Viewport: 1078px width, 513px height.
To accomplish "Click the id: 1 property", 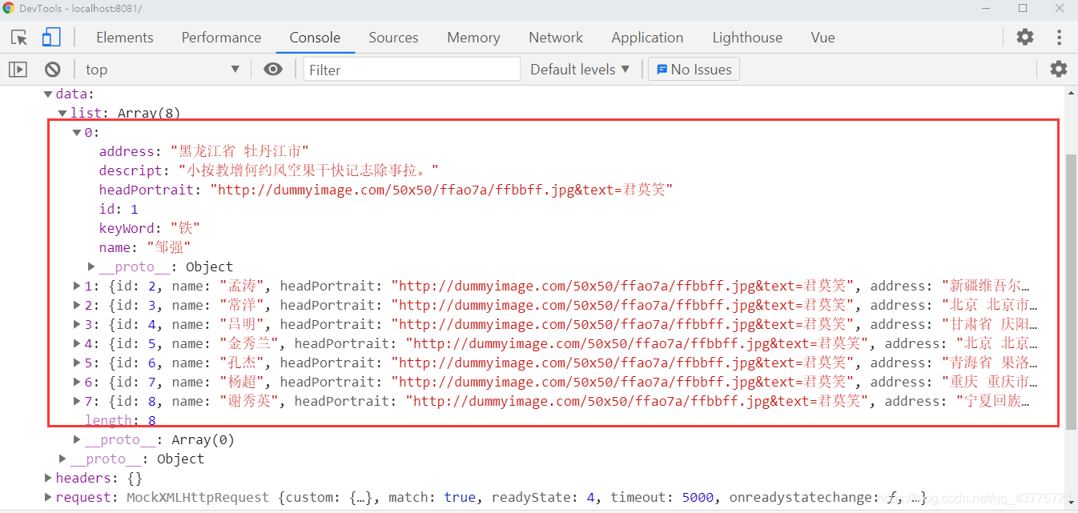I will (x=119, y=209).
